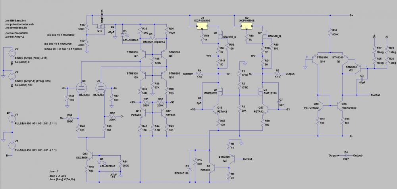Click the U4 CMF10120 MOSFET
This screenshot has width=397, height=189.
point(220,92)
